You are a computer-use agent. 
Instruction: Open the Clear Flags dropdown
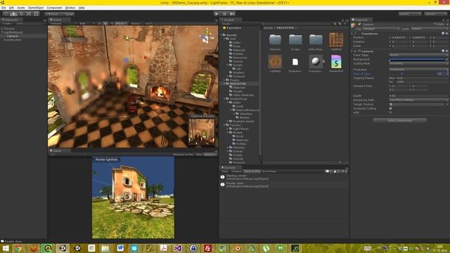click(x=418, y=55)
